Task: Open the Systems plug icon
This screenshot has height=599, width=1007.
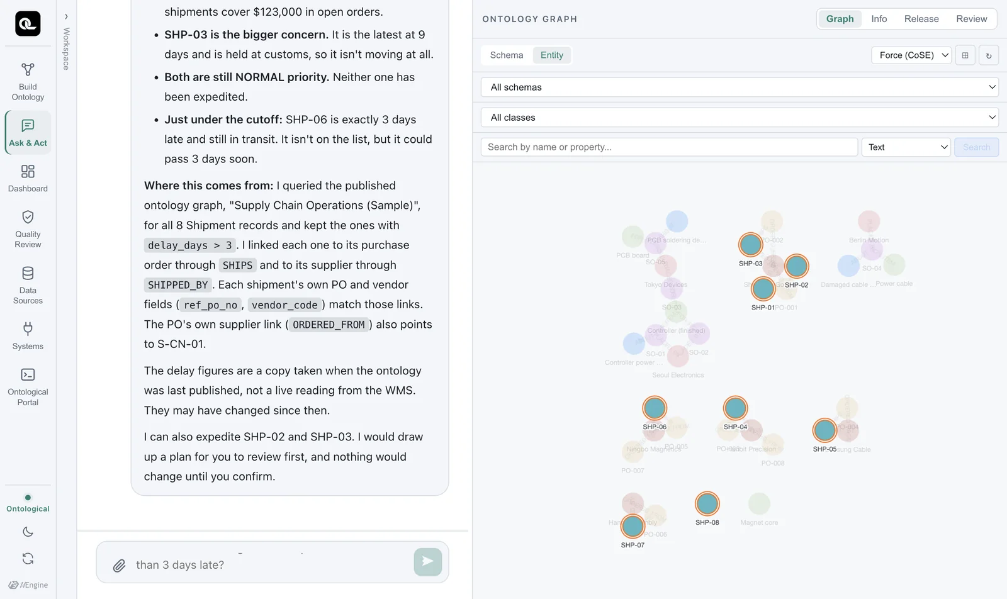Action: [28, 328]
